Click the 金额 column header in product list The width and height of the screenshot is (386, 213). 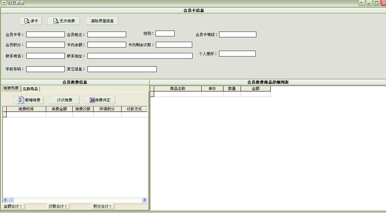coord(256,89)
